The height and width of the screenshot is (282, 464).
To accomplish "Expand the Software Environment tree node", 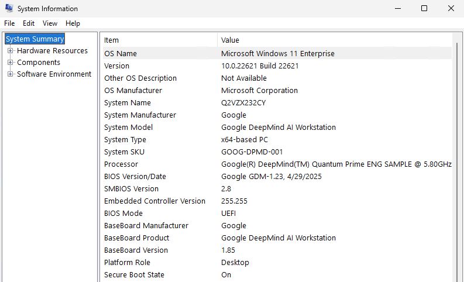I will point(10,74).
